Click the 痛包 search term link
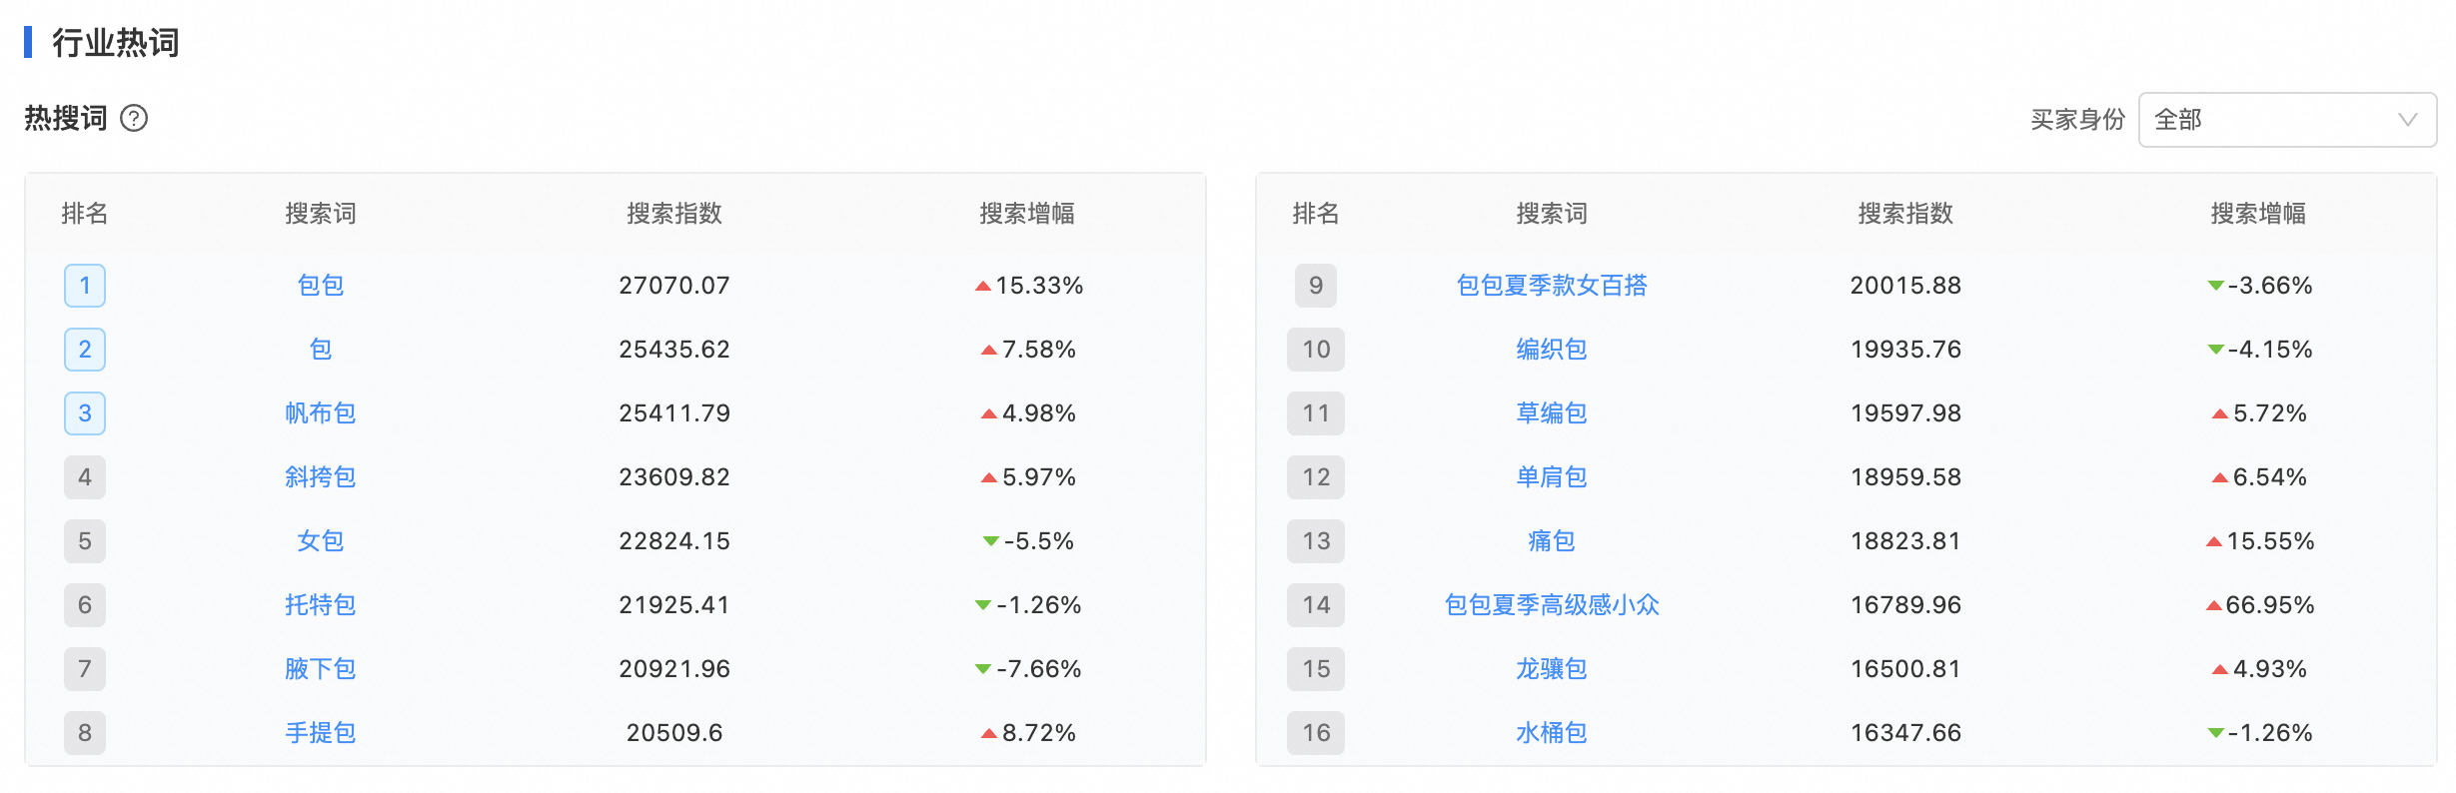2456x793 pixels. 1552,541
